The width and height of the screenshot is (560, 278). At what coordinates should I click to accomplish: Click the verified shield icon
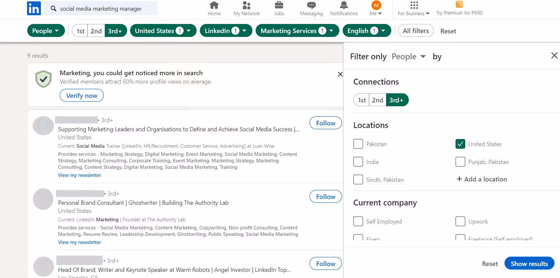coord(43,79)
